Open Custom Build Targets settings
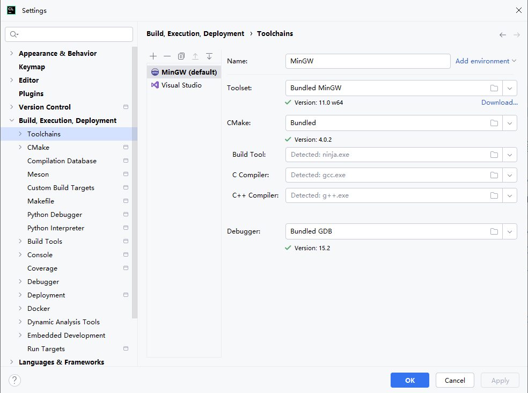Screen dimensions: 528x393 (61, 188)
